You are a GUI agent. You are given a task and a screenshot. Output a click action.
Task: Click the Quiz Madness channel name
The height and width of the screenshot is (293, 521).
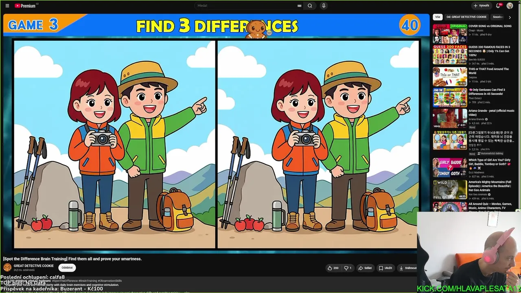click(x=476, y=172)
